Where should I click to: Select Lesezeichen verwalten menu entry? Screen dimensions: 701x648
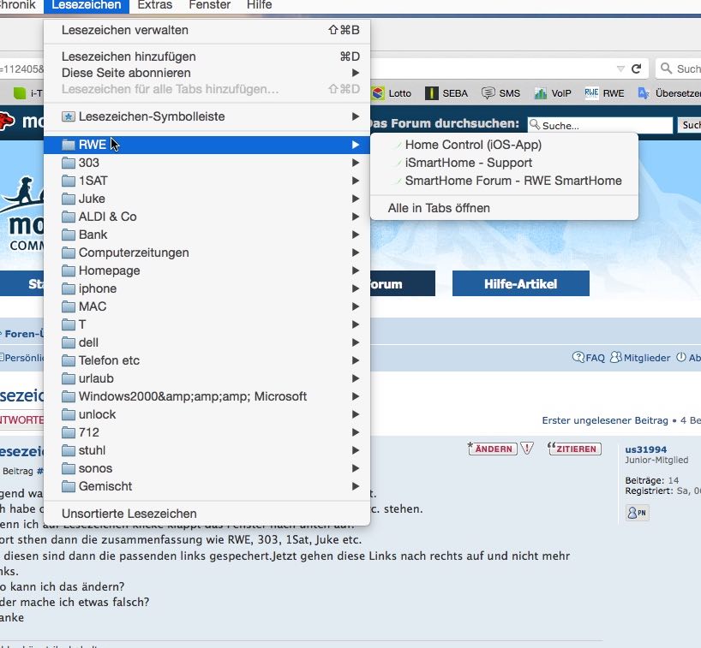(207, 30)
